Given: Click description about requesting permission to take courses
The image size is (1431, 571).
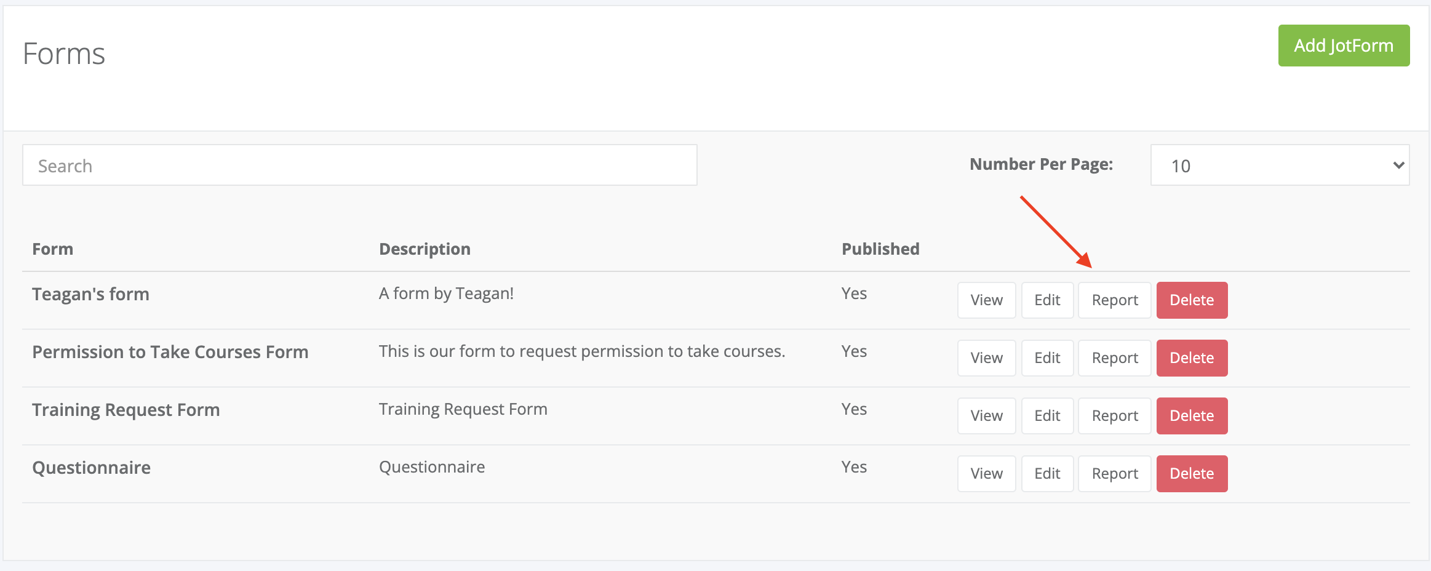Looking at the screenshot, I should [582, 351].
